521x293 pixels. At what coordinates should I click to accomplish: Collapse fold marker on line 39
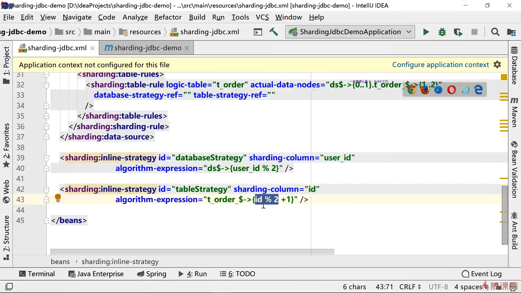[x=46, y=158]
